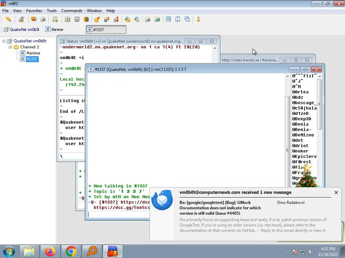345x258 pixels.
Task: Open the Tools menu
Action: (52, 10)
